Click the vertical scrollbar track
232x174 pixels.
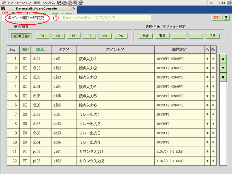[223, 124]
